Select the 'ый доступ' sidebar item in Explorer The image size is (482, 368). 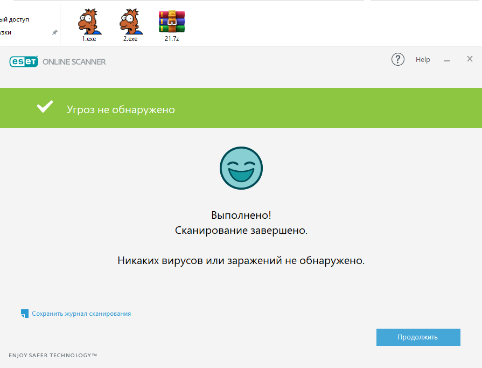point(15,19)
